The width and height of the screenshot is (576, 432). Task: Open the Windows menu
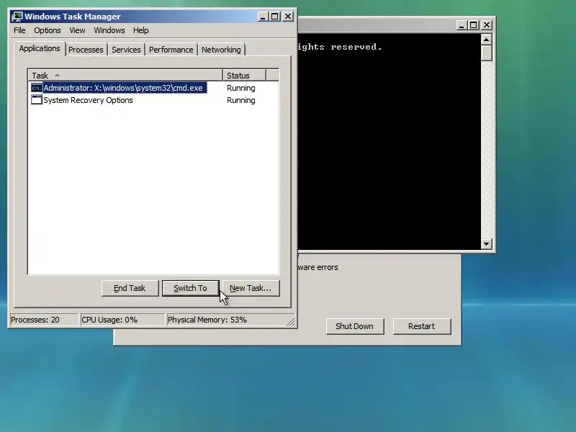pyautogui.click(x=109, y=30)
